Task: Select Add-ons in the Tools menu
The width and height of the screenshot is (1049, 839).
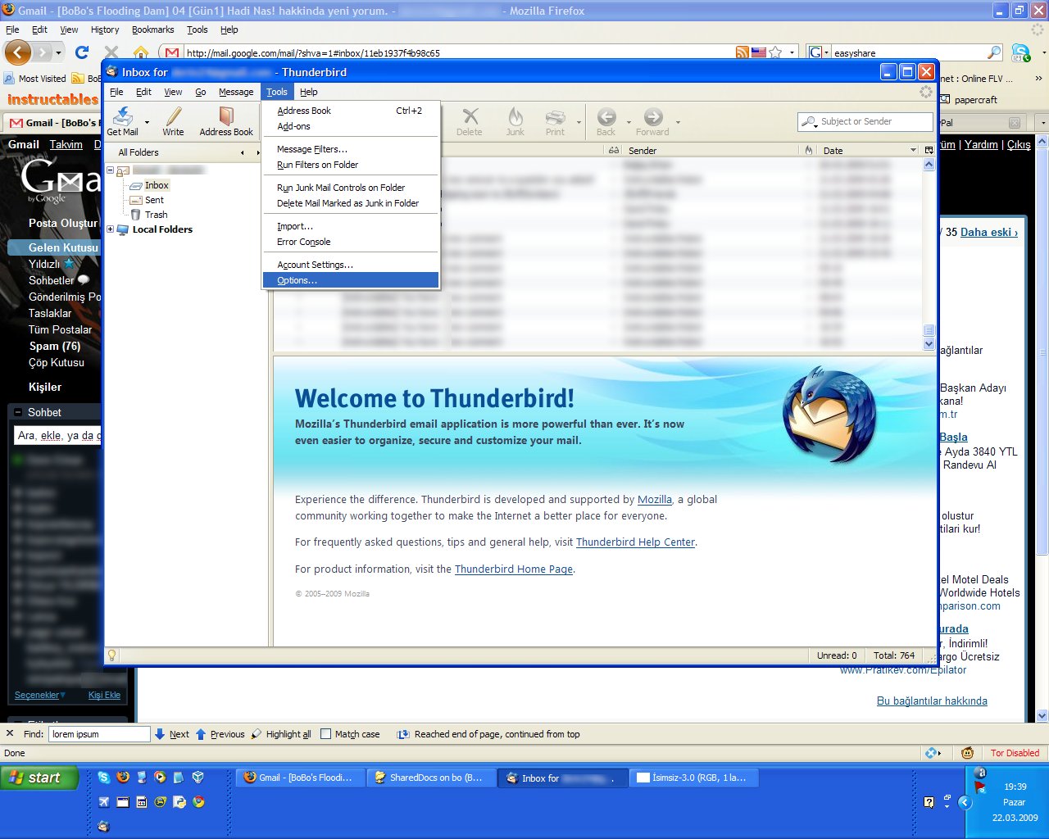Action: point(351,126)
